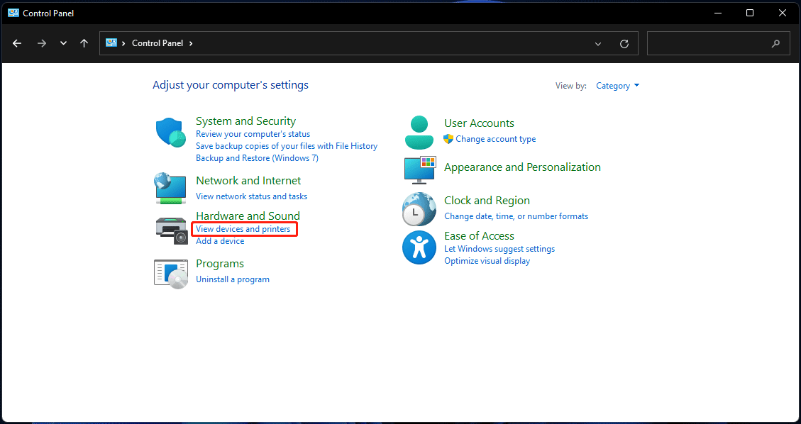Minimize the Control Panel window
This screenshot has width=801, height=424.
point(718,13)
